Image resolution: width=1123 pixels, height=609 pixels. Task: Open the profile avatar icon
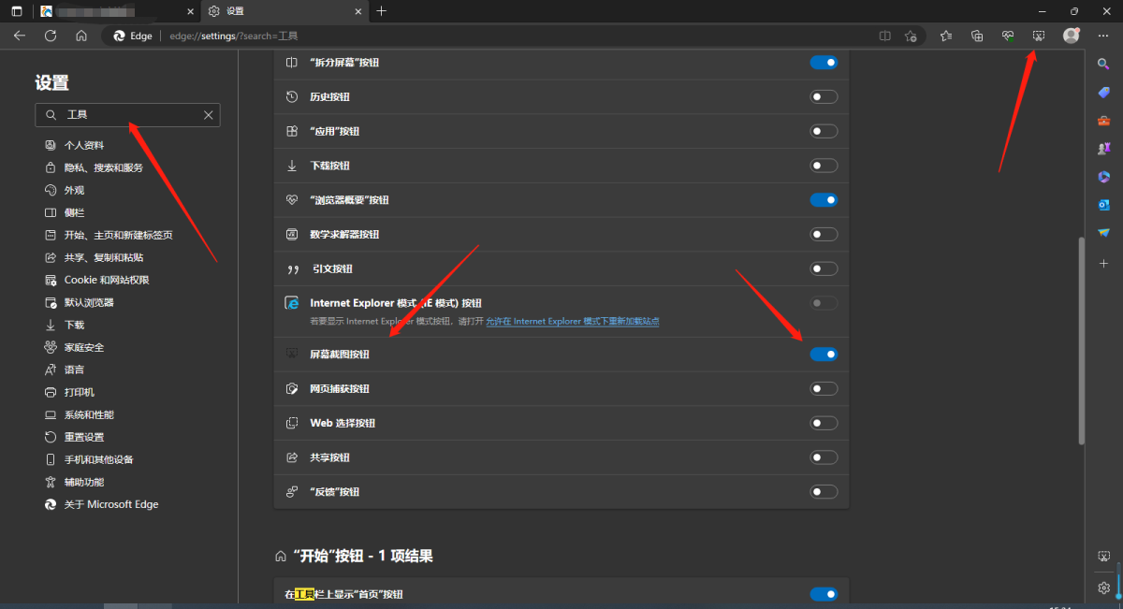pos(1072,36)
